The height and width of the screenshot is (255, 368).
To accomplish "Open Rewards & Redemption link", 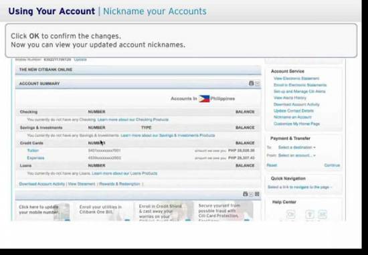I will pyautogui.click(x=120, y=184).
